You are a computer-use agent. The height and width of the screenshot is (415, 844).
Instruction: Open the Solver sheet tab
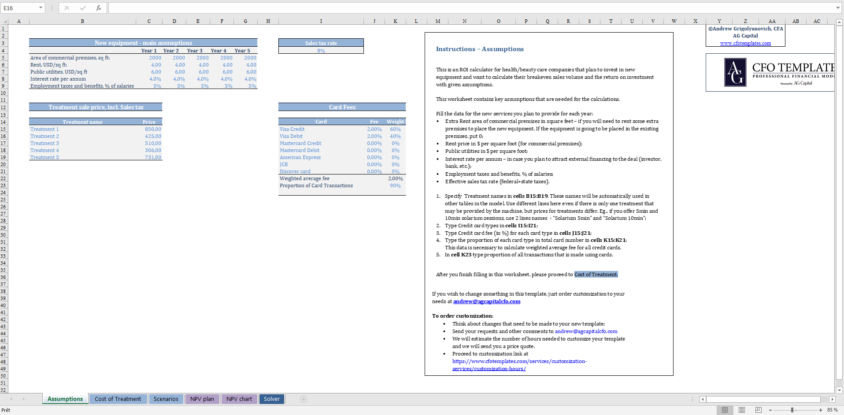[x=272, y=399]
